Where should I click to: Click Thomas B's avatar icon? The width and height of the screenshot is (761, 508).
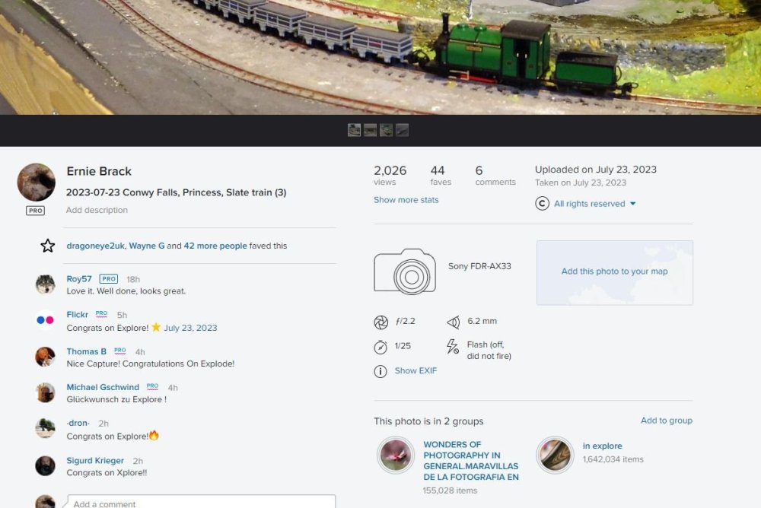tap(45, 357)
